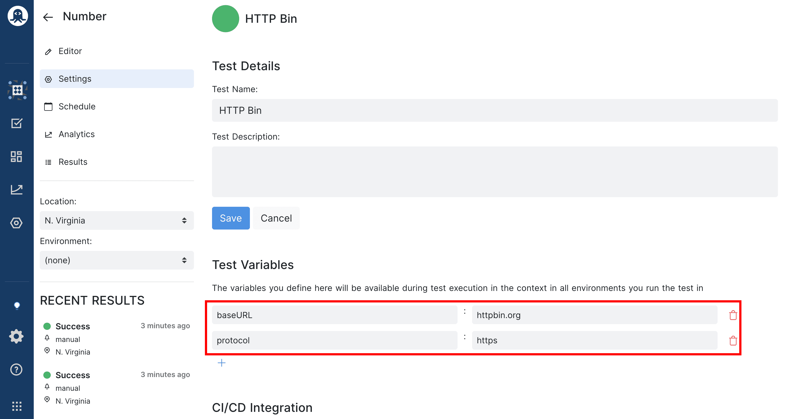The height and width of the screenshot is (419, 790).
Task: Open the Results menu item
Action: [117, 162]
